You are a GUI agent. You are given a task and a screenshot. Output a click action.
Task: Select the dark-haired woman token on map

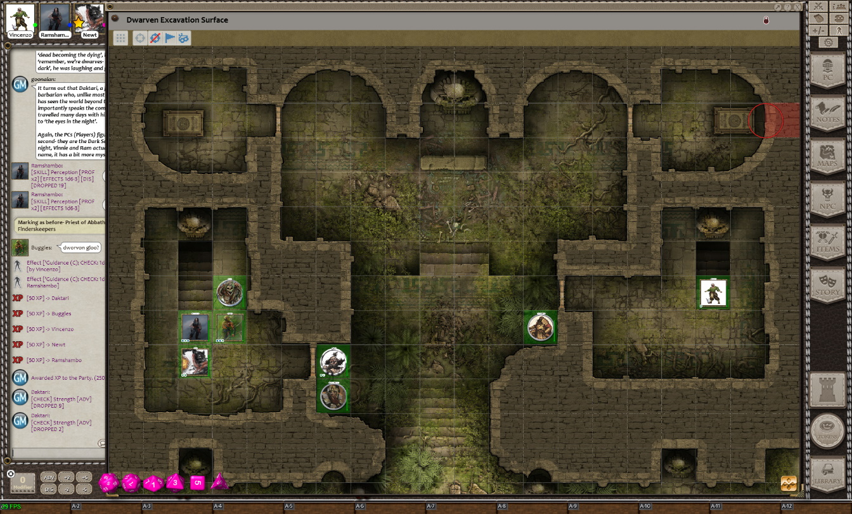(195, 327)
